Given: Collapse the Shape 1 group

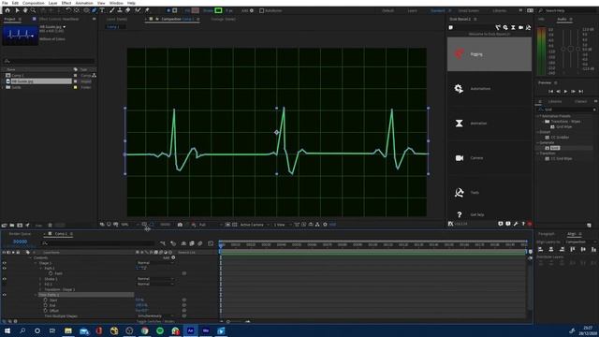Looking at the screenshot, I should click(x=36, y=263).
